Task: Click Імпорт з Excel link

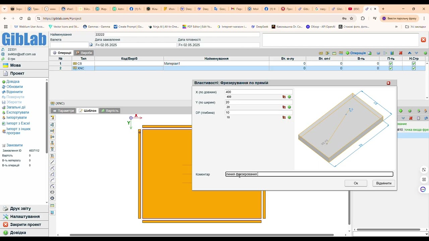Action: coord(18,124)
